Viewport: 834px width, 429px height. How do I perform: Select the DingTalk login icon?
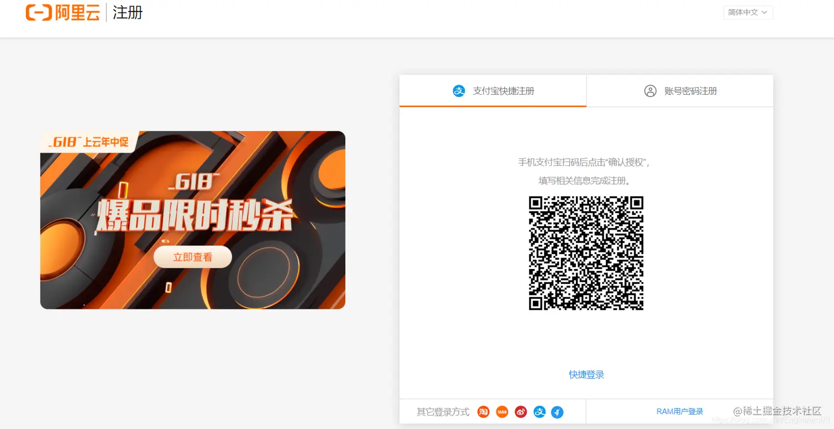tap(558, 411)
